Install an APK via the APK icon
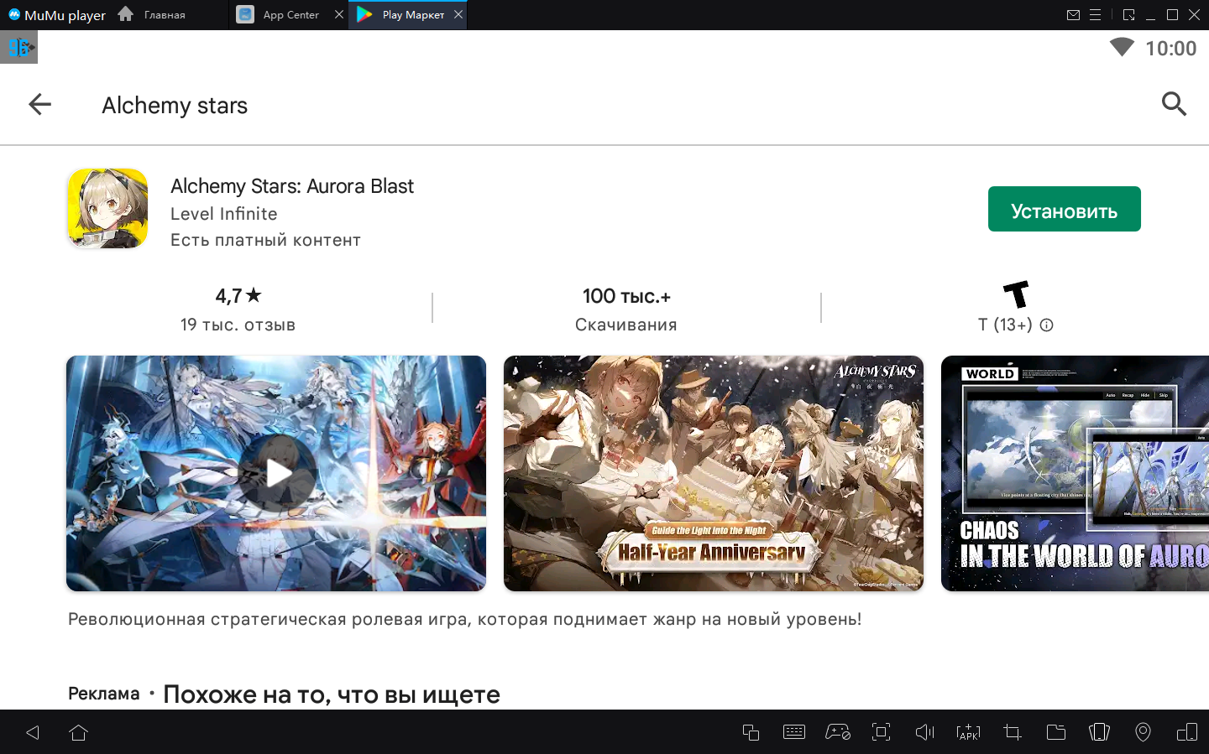The image size is (1209, 754). [x=968, y=732]
